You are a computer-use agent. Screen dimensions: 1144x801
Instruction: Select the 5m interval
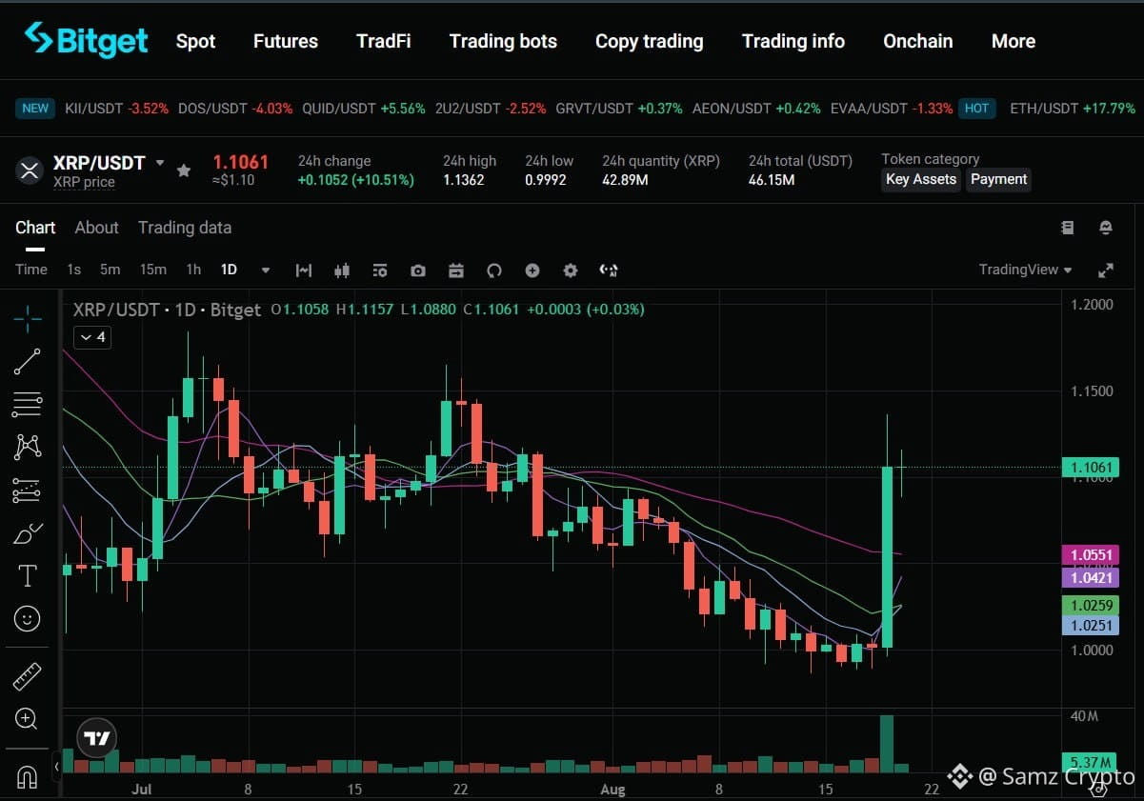pyautogui.click(x=110, y=270)
